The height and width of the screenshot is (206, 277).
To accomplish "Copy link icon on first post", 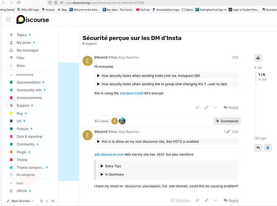I will tap(197, 108).
